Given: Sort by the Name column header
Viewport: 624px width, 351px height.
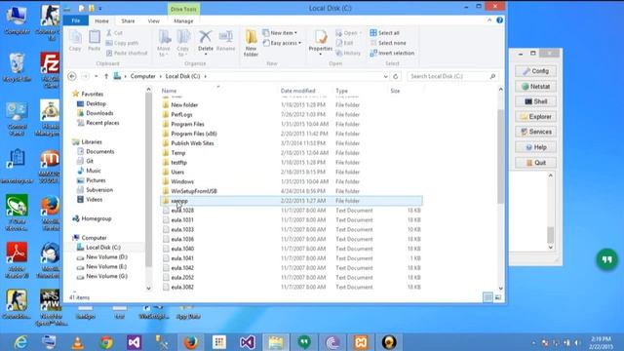Looking at the screenshot, I should coord(169,91).
